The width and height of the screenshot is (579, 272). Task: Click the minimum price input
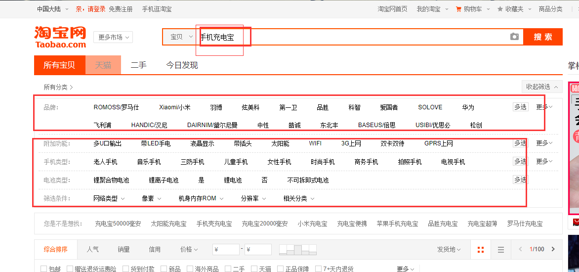[x=226, y=249]
